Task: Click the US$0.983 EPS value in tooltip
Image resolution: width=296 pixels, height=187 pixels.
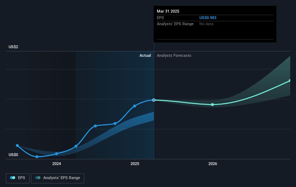Action: click(208, 18)
